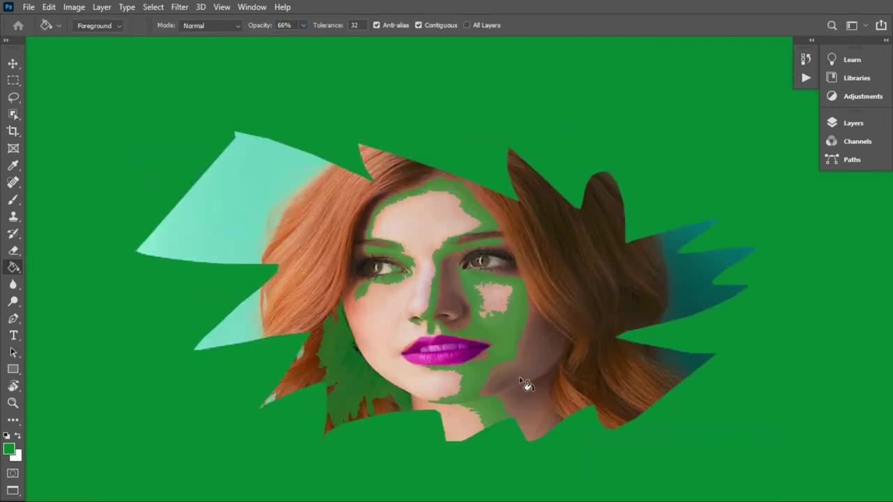Image resolution: width=893 pixels, height=502 pixels.
Task: Select the History Brush tool
Action: coord(13,234)
